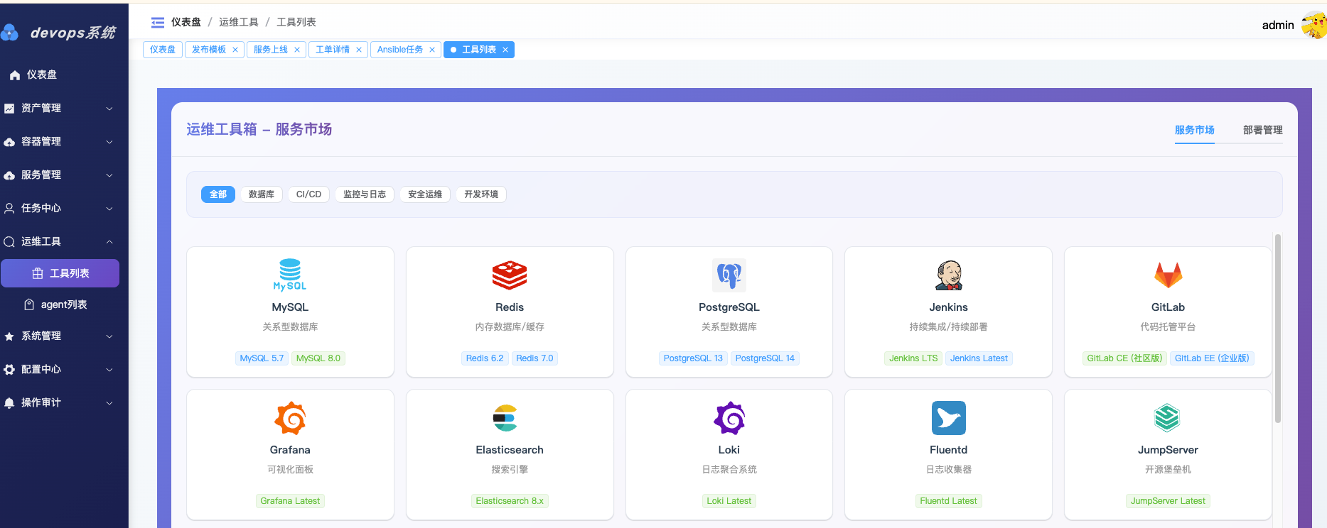The height and width of the screenshot is (528, 1327).
Task: Click the search icon of 运维工具
Action: click(9, 242)
